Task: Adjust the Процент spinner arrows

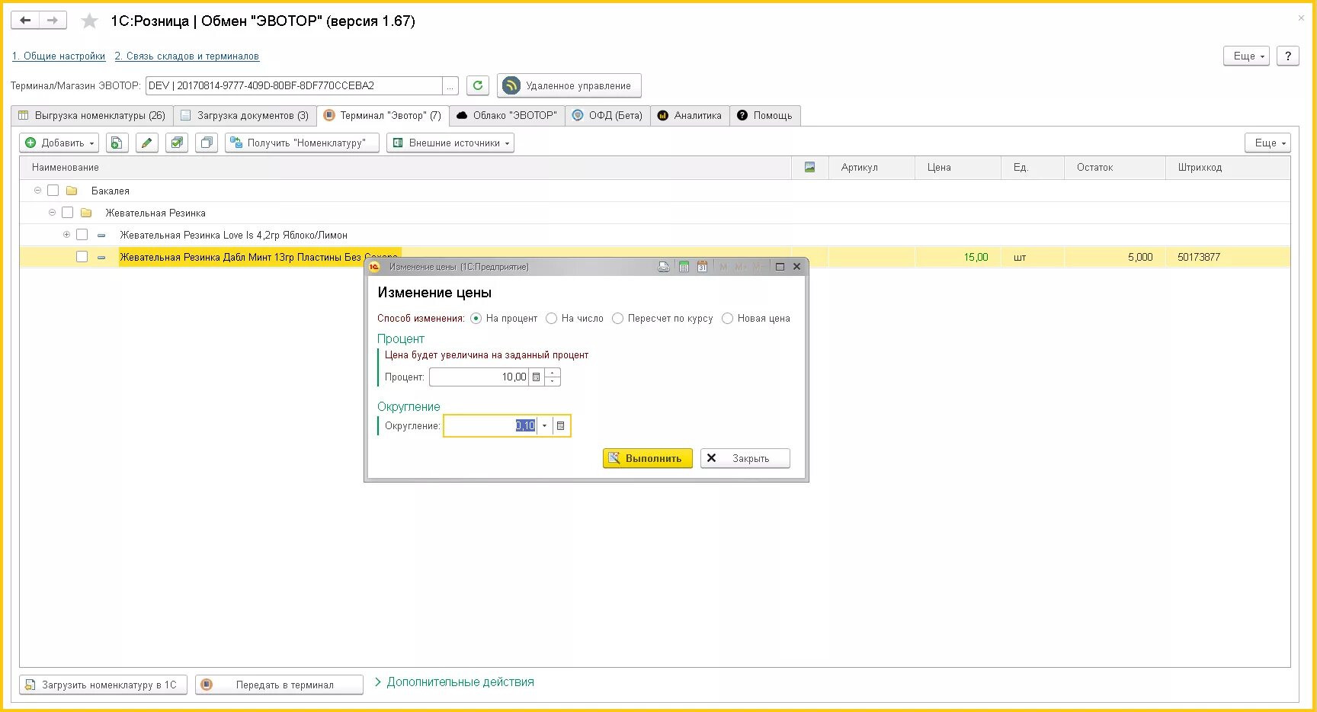Action: point(553,377)
